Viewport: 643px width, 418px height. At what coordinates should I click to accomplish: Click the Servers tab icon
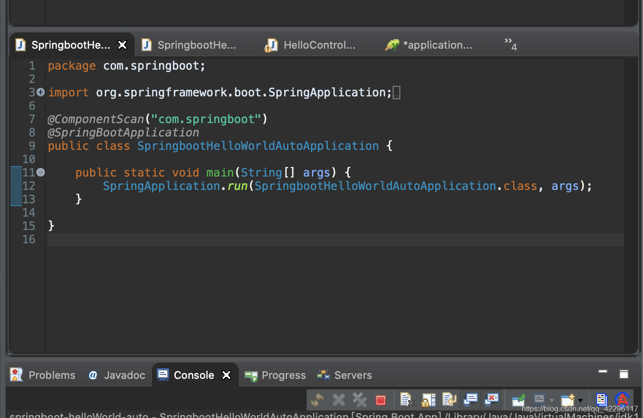click(323, 375)
